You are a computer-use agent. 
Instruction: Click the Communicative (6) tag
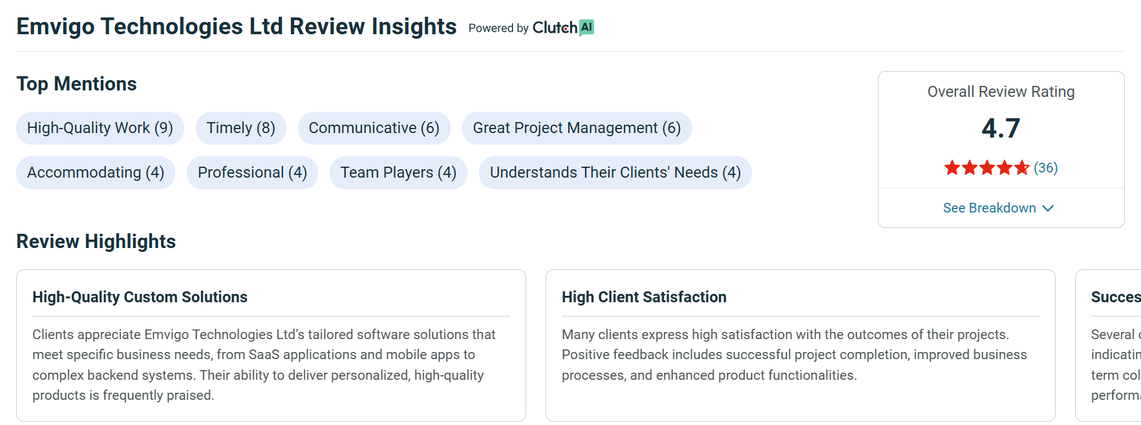click(x=374, y=128)
